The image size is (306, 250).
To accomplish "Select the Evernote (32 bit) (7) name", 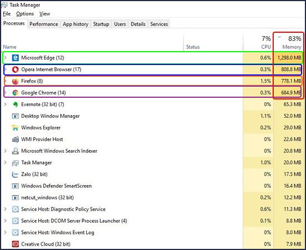I will coord(42,104).
